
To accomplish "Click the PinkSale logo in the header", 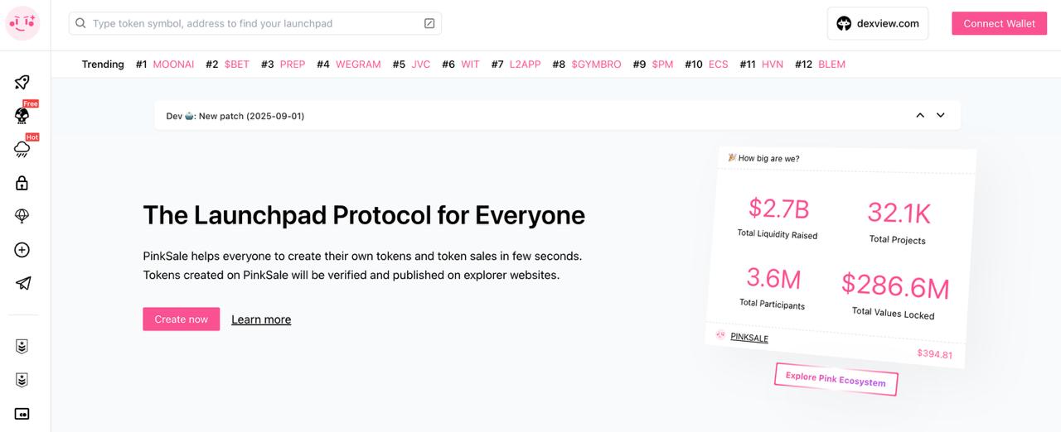I will pyautogui.click(x=22, y=23).
